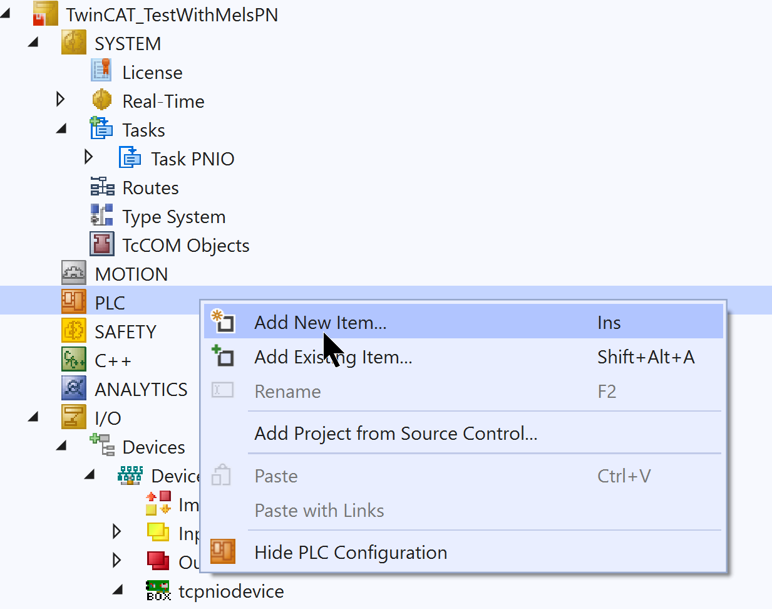Select the C++ tree item
Screen dimensions: 772x609
click(113, 360)
